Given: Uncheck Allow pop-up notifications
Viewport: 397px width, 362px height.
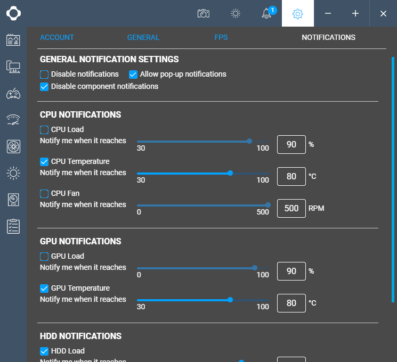Looking at the screenshot, I should [x=133, y=75].
